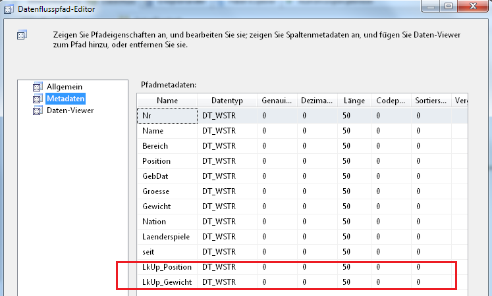This screenshot has height=296, width=492.
Task: Click the Datenflusspfad-Editor title bar icon
Action: tap(8, 9)
